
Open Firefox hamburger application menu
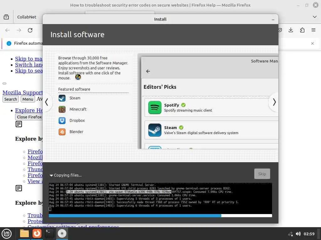313,30
